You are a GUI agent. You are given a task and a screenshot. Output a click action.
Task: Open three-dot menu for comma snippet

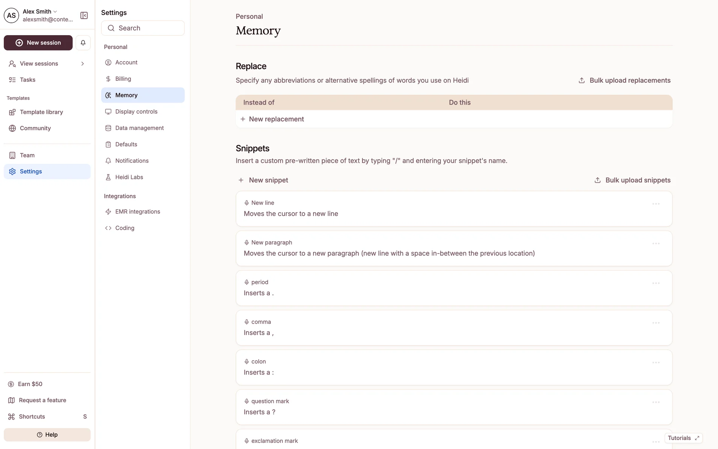click(x=656, y=323)
